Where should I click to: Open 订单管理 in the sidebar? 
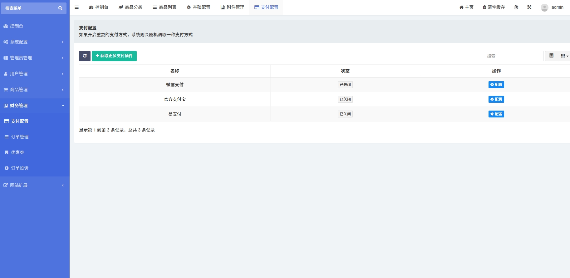(x=35, y=137)
